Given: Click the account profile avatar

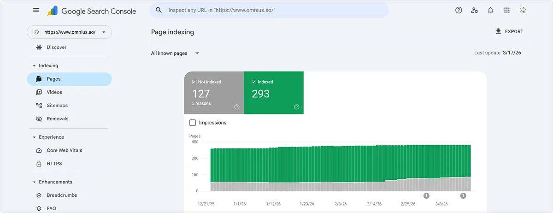Looking at the screenshot, I should tap(523, 10).
